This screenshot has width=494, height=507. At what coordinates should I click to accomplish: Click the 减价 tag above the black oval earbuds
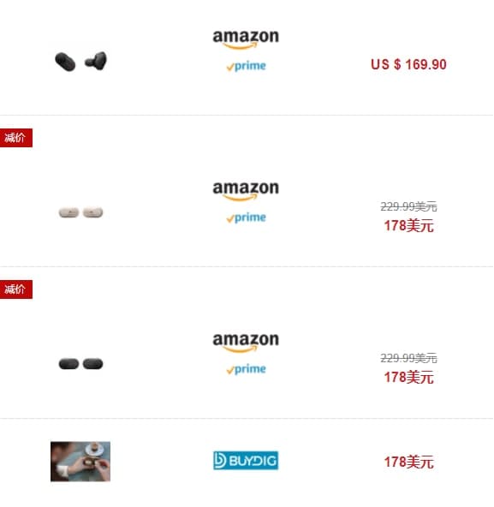(x=16, y=289)
